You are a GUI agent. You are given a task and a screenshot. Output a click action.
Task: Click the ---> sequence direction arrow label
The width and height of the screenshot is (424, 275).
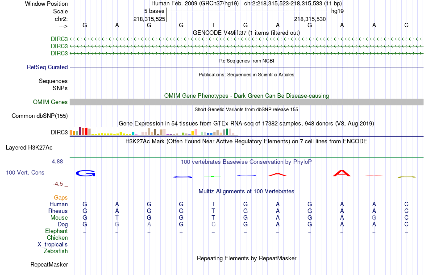(63, 26)
